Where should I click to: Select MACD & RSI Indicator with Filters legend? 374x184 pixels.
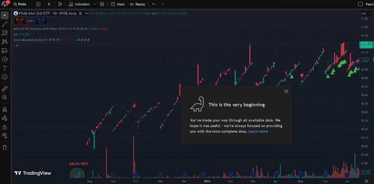click(50, 29)
